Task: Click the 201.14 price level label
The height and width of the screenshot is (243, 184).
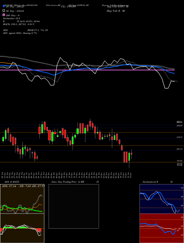Action: pyautogui.click(x=179, y=149)
